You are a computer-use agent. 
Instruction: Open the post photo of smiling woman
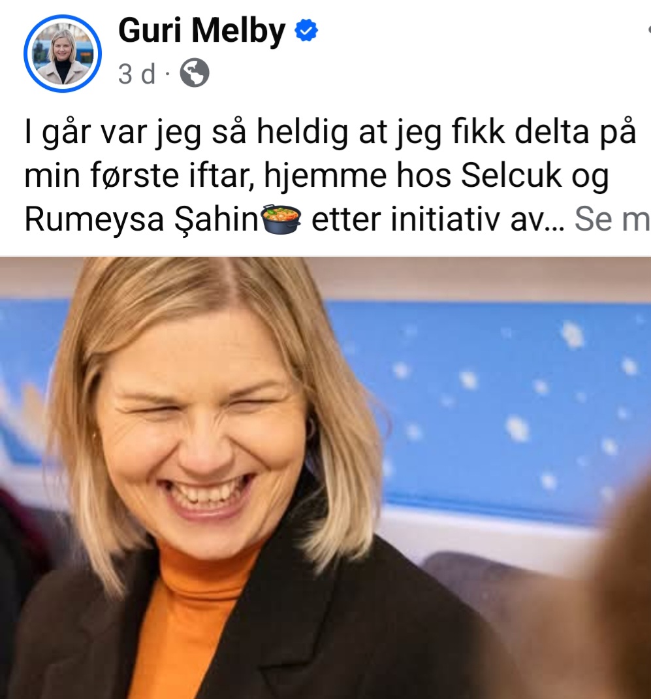point(325,478)
